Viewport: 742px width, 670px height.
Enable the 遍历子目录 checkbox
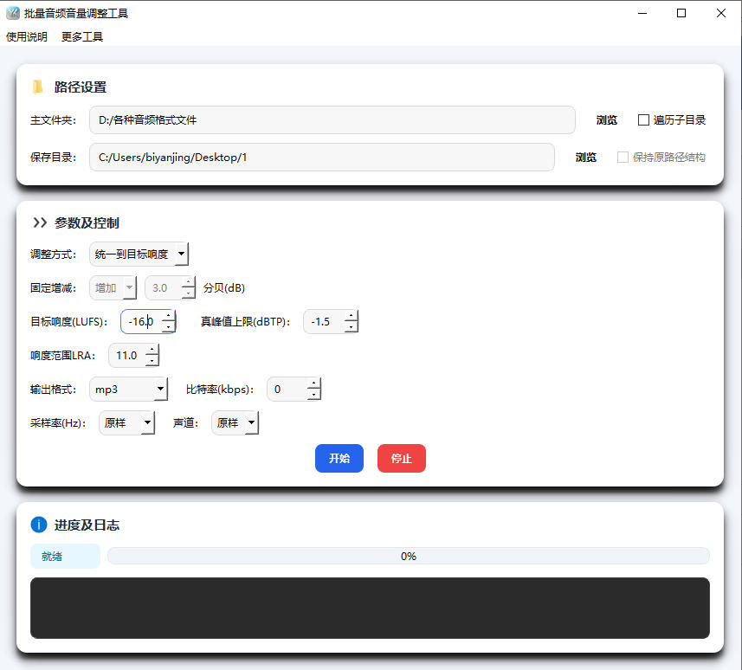645,120
